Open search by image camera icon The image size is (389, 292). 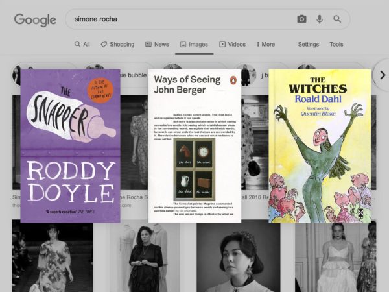[301, 19]
